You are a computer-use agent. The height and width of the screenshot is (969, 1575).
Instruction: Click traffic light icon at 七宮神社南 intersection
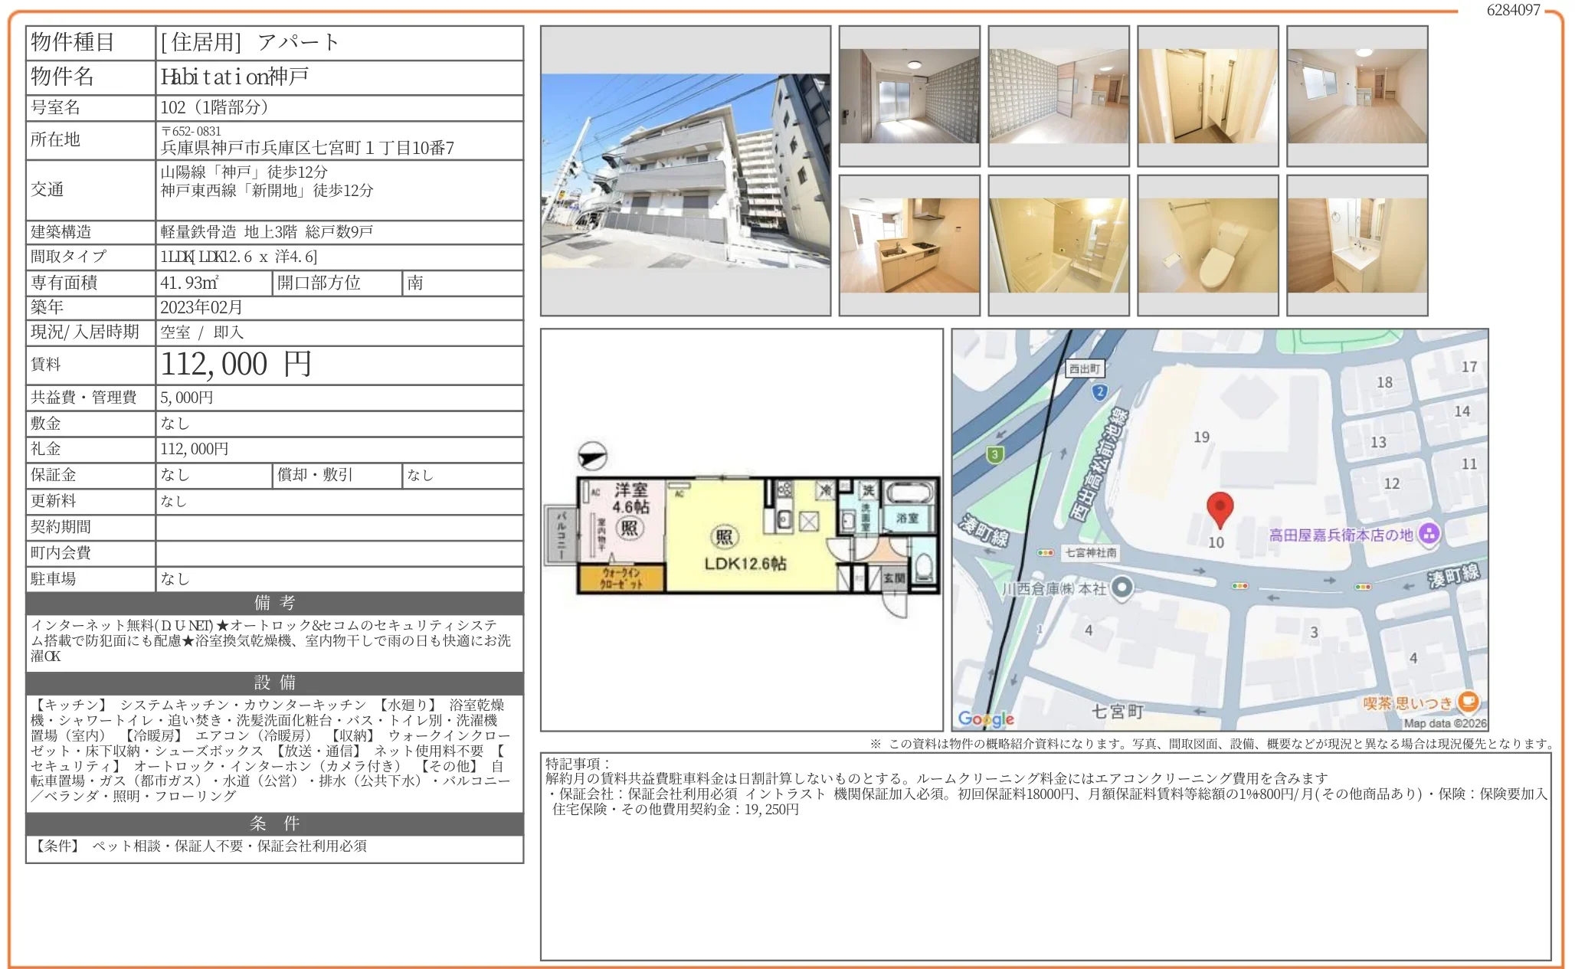(1044, 551)
